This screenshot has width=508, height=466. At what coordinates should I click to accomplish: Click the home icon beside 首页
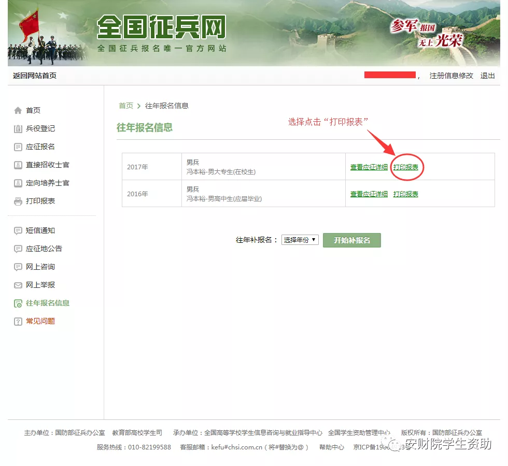pyautogui.click(x=18, y=110)
